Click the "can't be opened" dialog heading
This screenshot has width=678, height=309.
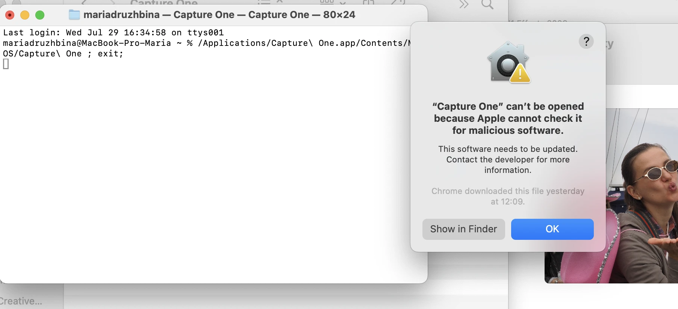(x=508, y=118)
